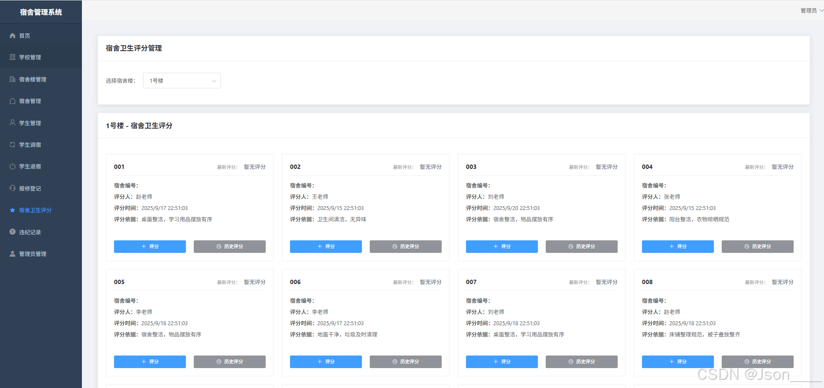Click the building icon beside 宿舍楼管理

[x=13, y=79]
